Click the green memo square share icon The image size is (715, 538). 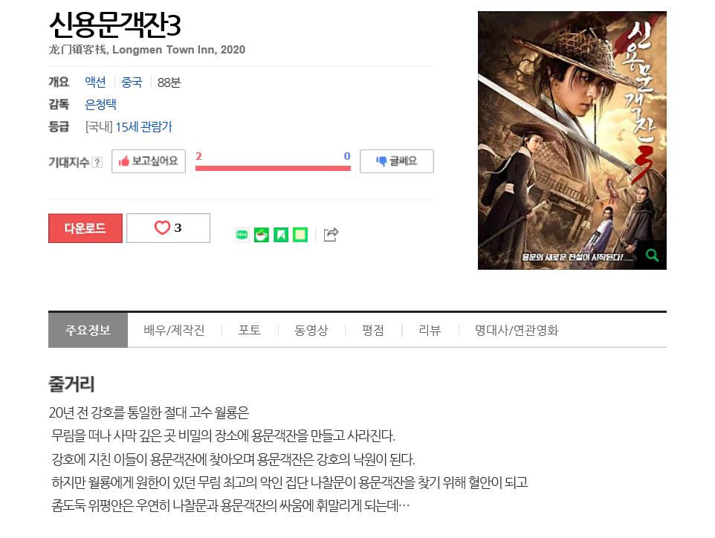pos(300,235)
